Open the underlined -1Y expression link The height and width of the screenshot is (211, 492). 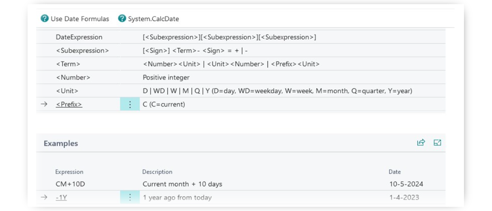point(61,198)
